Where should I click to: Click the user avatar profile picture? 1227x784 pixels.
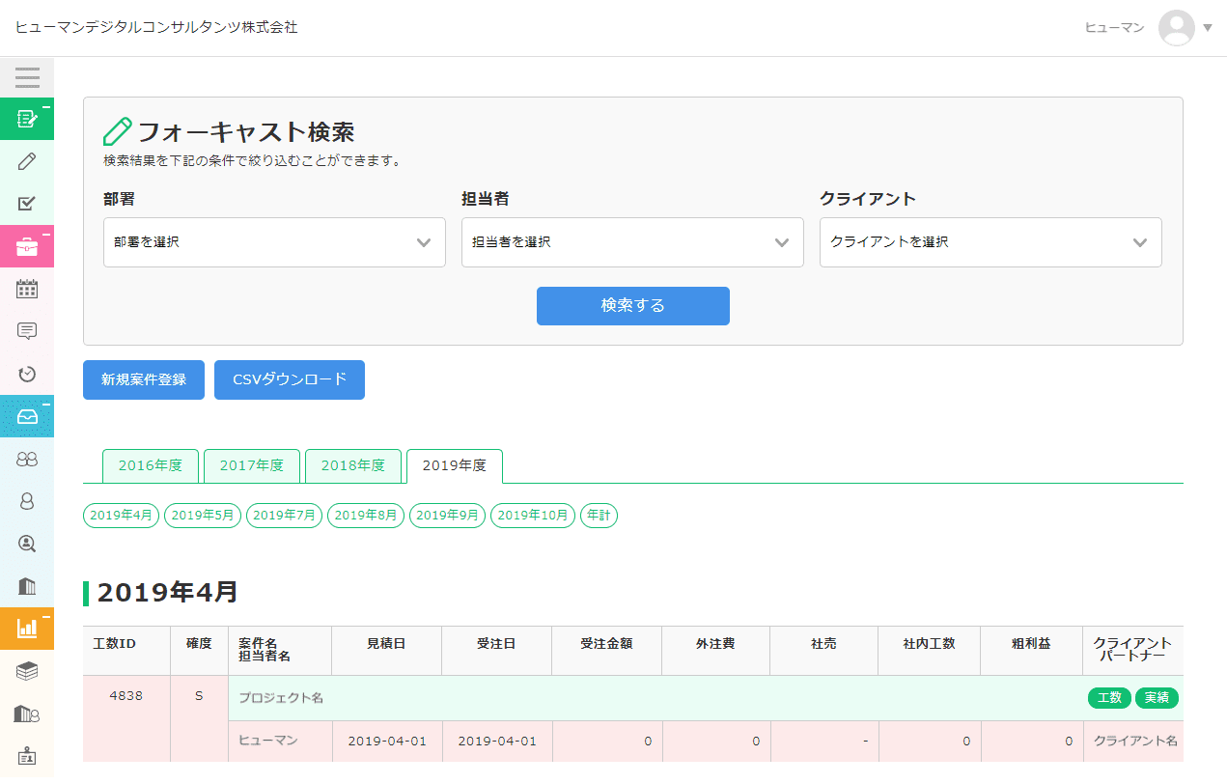coord(1177,27)
